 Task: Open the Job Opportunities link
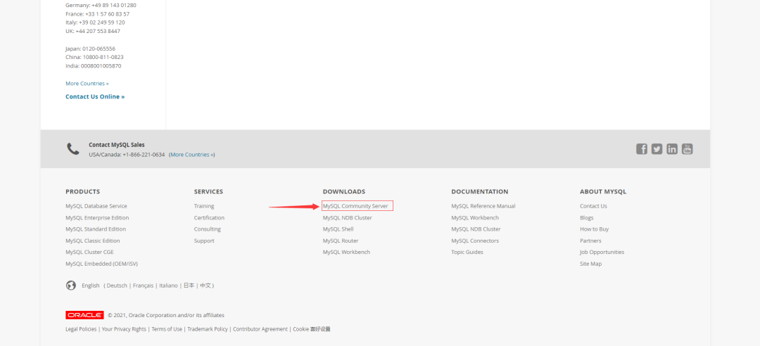pyautogui.click(x=602, y=252)
